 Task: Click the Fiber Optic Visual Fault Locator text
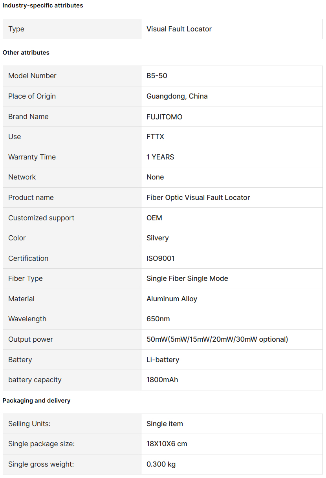[x=198, y=198]
